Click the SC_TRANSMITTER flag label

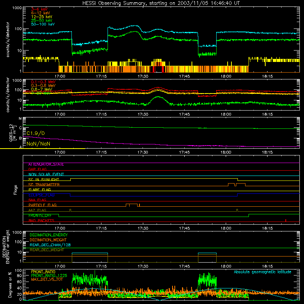coord(44,185)
